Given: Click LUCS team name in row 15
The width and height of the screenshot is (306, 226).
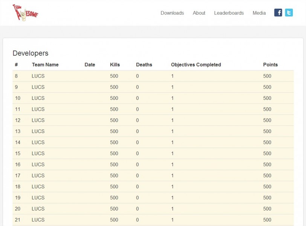Looking at the screenshot, I should pyautogui.click(x=38, y=153).
